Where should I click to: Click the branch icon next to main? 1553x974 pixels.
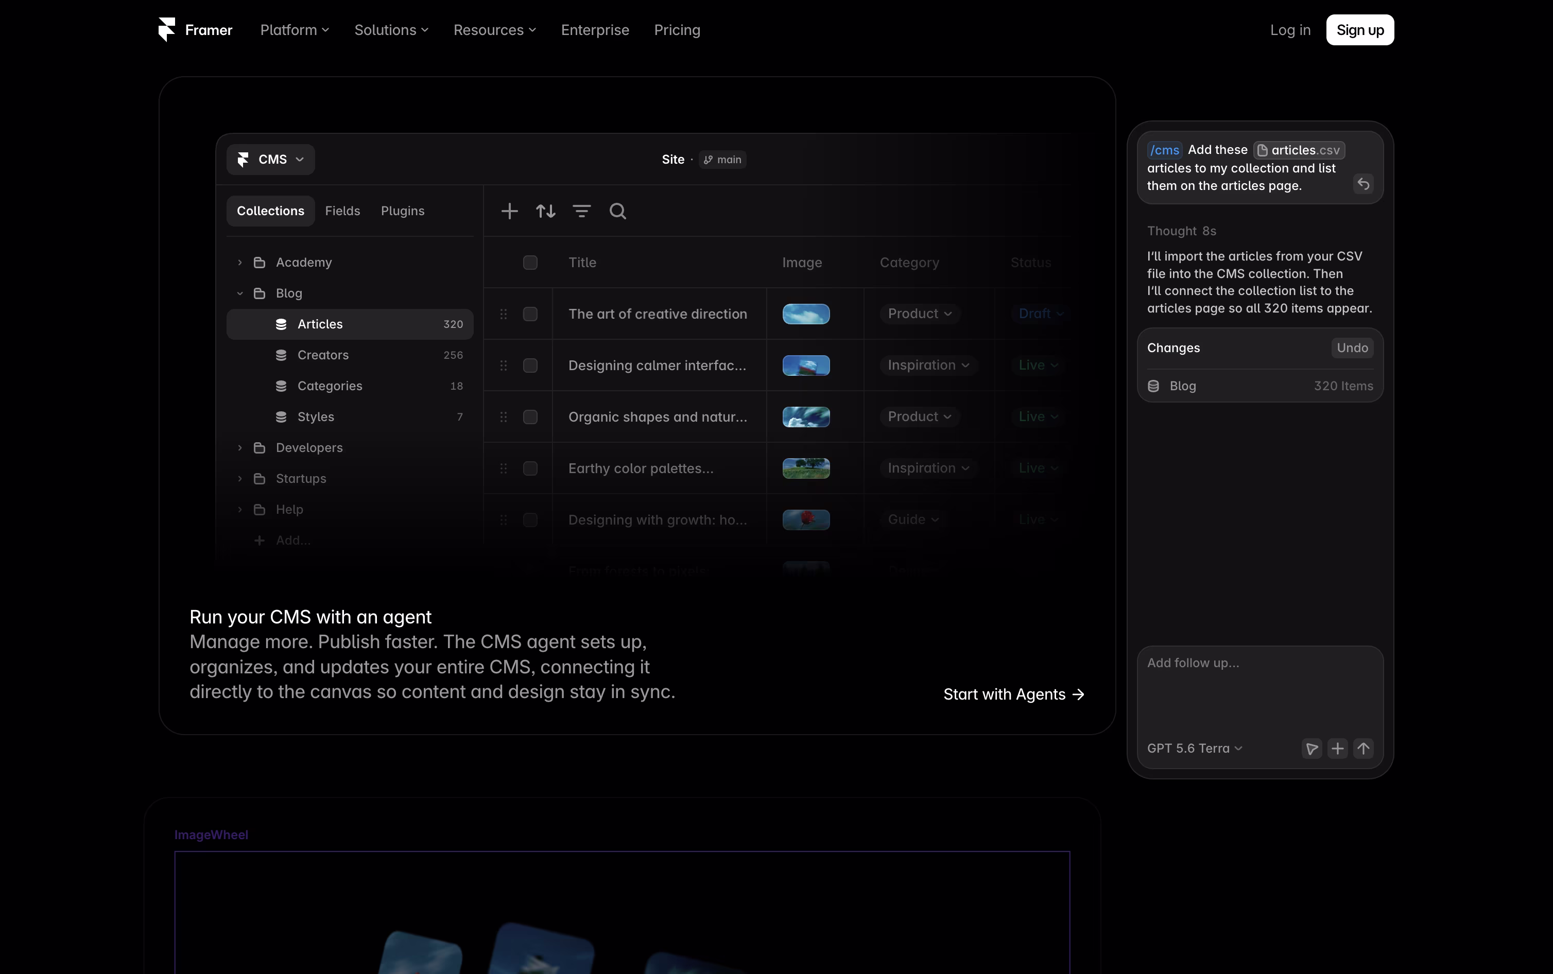pyautogui.click(x=708, y=160)
